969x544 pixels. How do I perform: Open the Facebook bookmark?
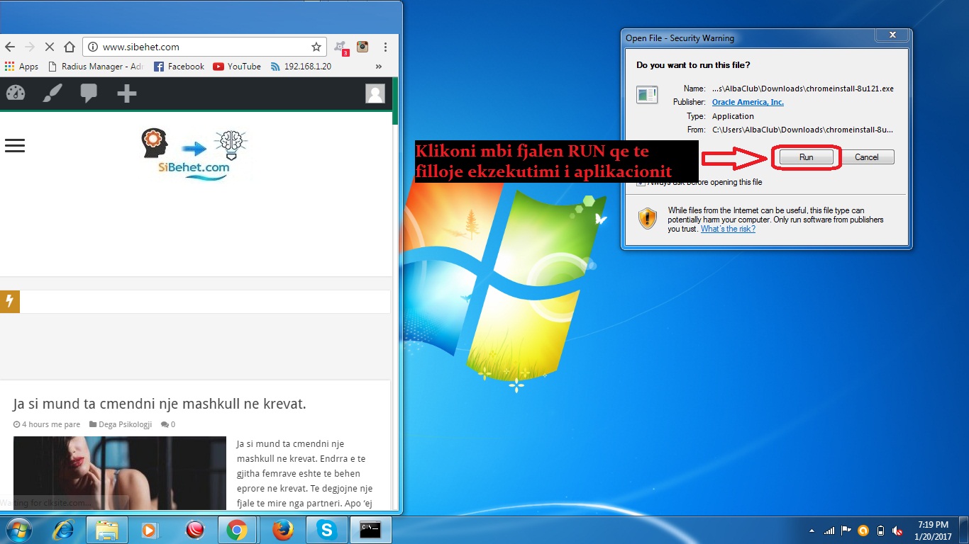(x=179, y=67)
